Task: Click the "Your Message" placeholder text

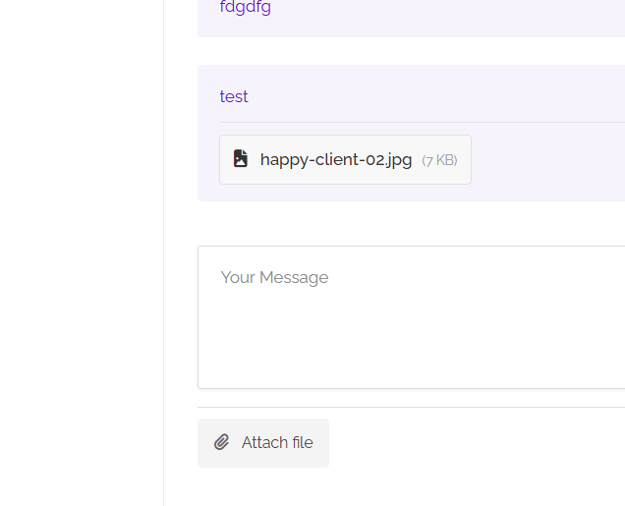Action: 274,277
